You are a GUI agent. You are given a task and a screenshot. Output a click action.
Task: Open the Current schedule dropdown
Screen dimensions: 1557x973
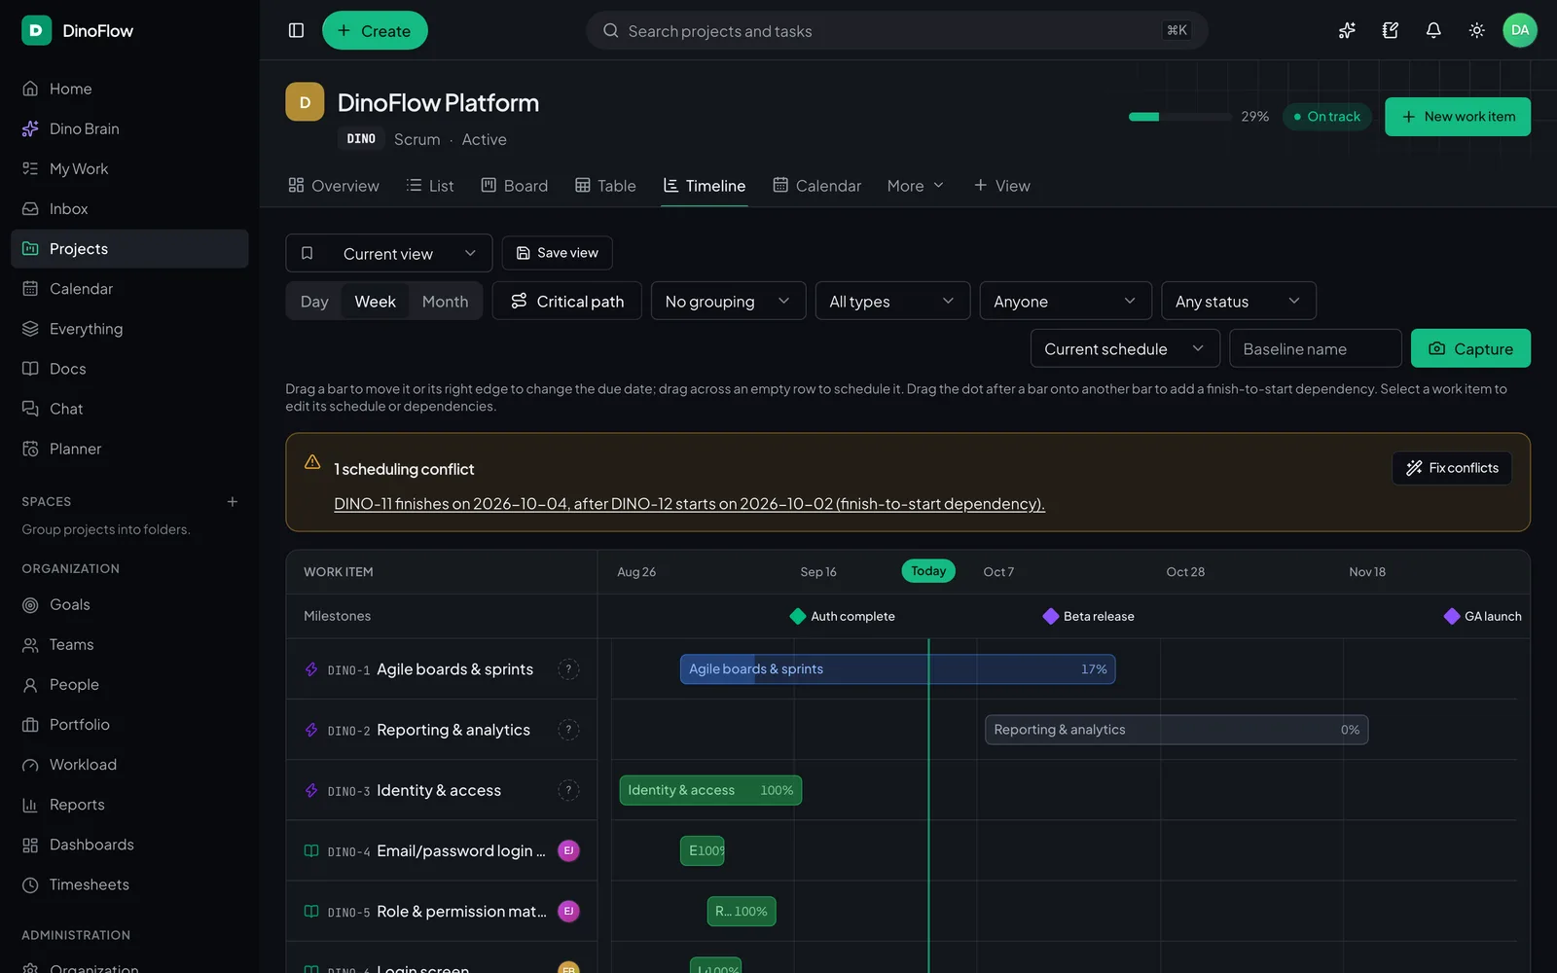click(1125, 348)
